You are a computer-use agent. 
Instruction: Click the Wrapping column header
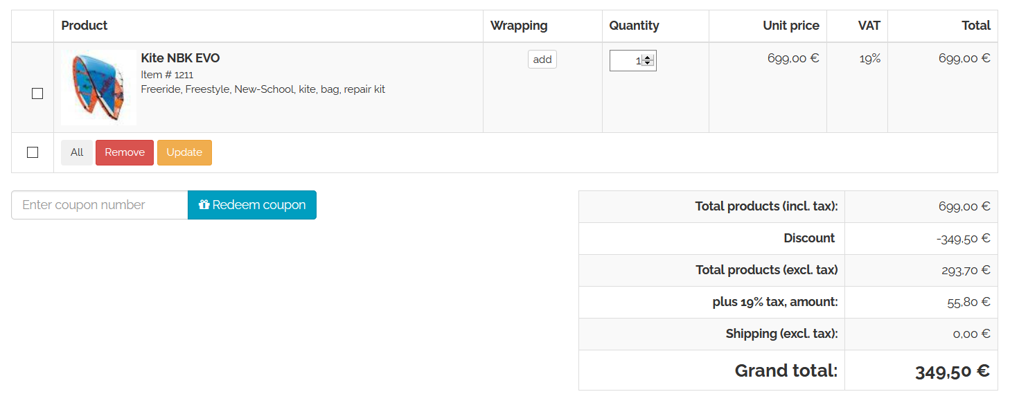pyautogui.click(x=519, y=26)
